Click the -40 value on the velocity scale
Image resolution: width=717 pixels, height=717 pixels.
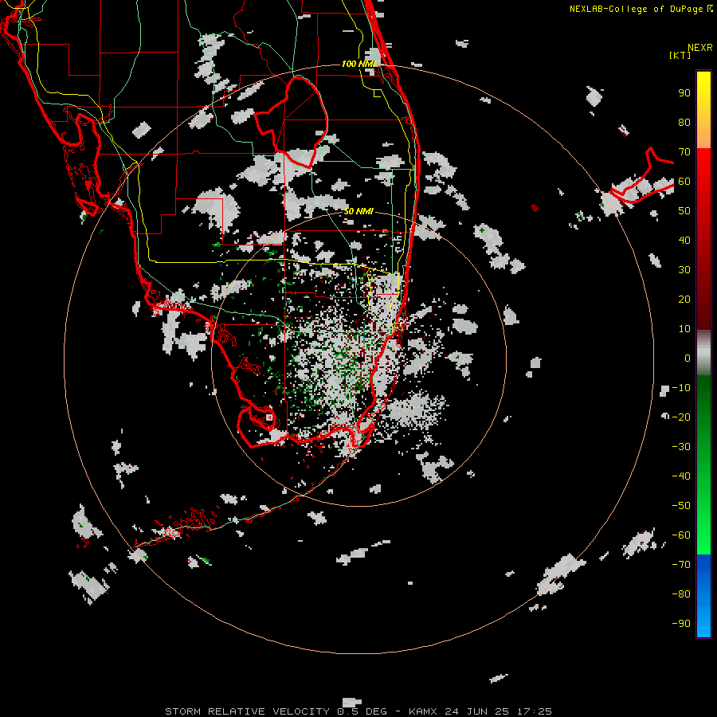pos(681,476)
